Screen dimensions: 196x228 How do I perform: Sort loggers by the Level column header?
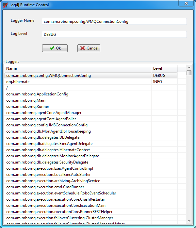tap(164, 68)
